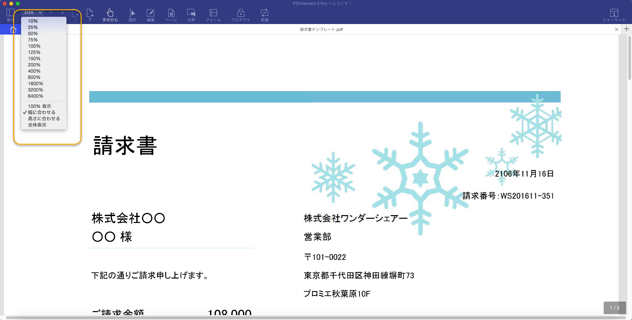Open the 変換 convert tool
Viewport: 632px width, 320px height.
(x=265, y=15)
